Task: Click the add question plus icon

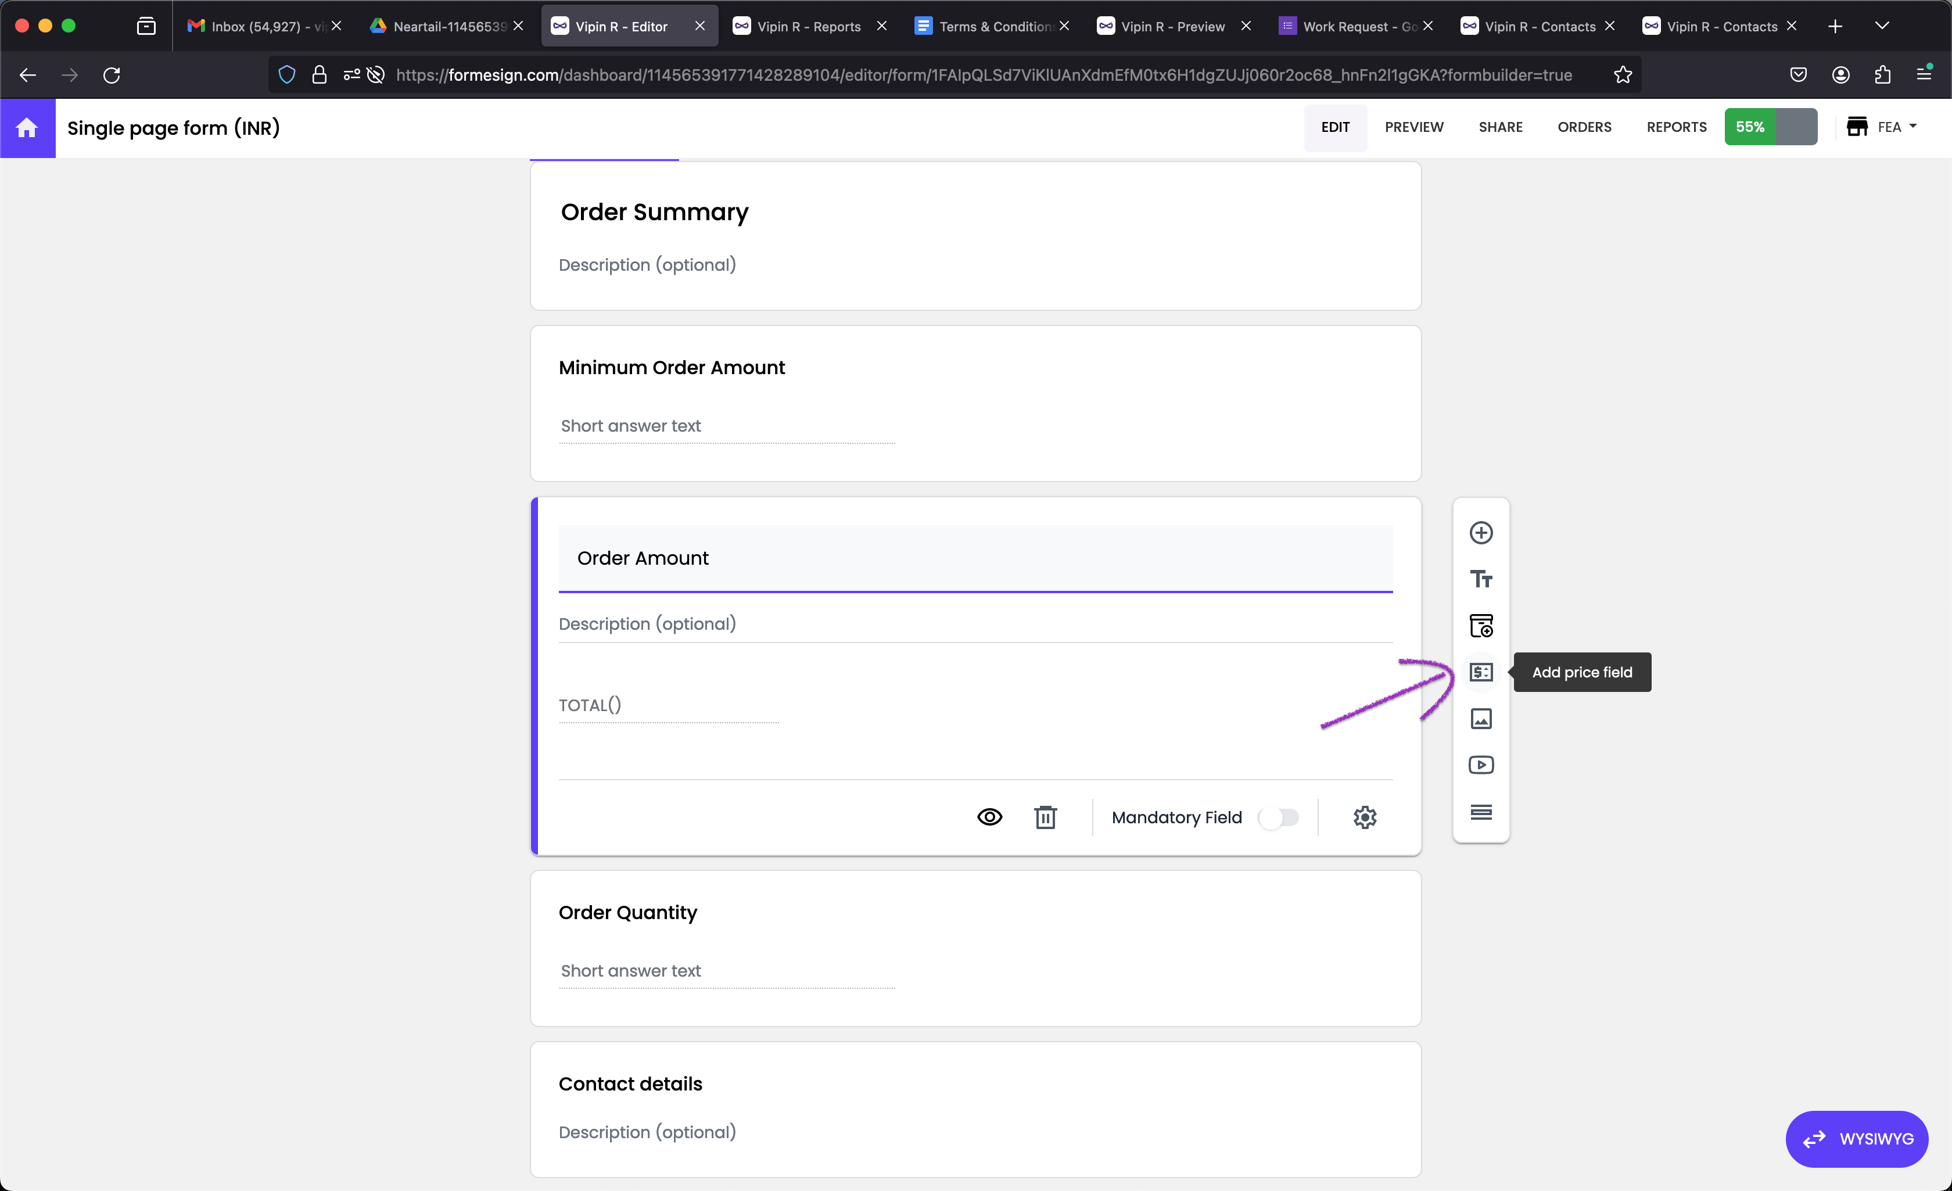Action: pyautogui.click(x=1481, y=533)
